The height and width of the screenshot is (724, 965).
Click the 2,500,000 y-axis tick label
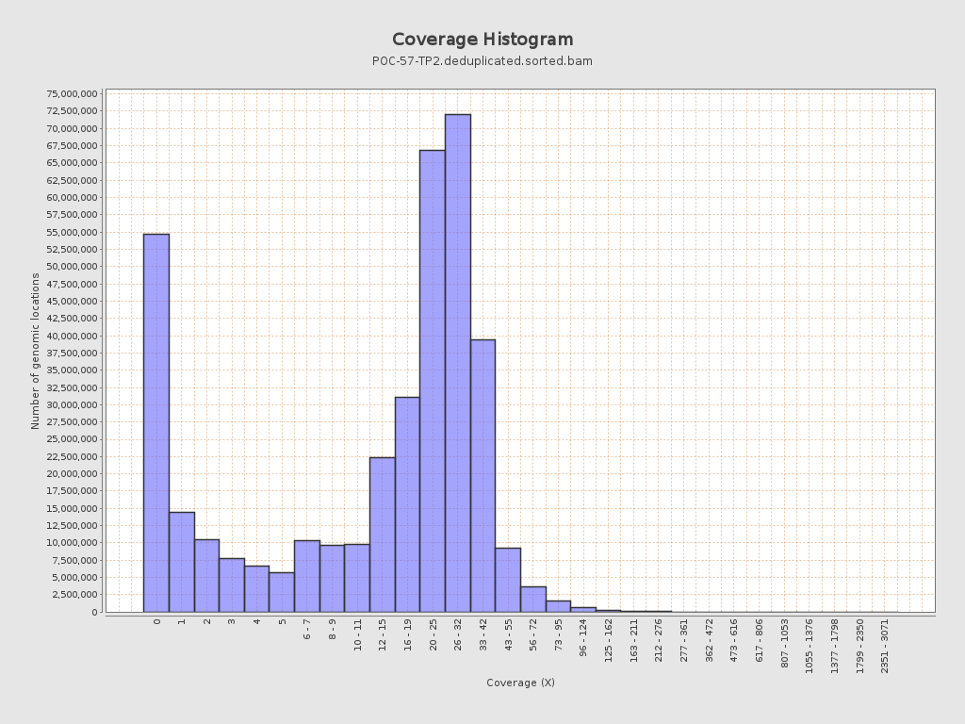tap(74, 594)
